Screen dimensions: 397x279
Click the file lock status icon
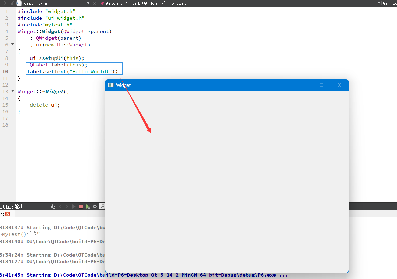click(12, 3)
